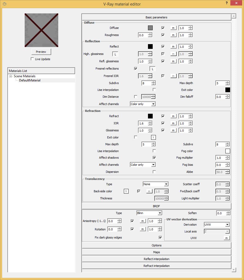Expand the Refract interpolation rollout
This screenshot has width=244, height=280.
[x=156, y=266]
